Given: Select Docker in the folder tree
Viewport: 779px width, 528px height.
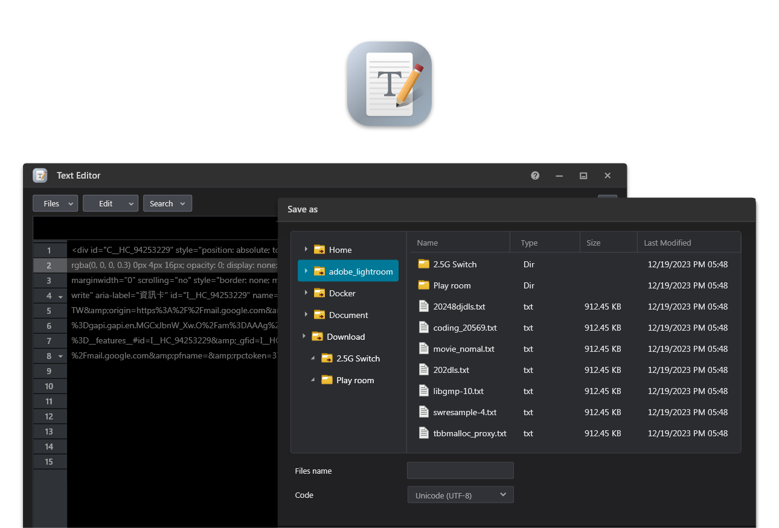Looking at the screenshot, I should (x=342, y=293).
